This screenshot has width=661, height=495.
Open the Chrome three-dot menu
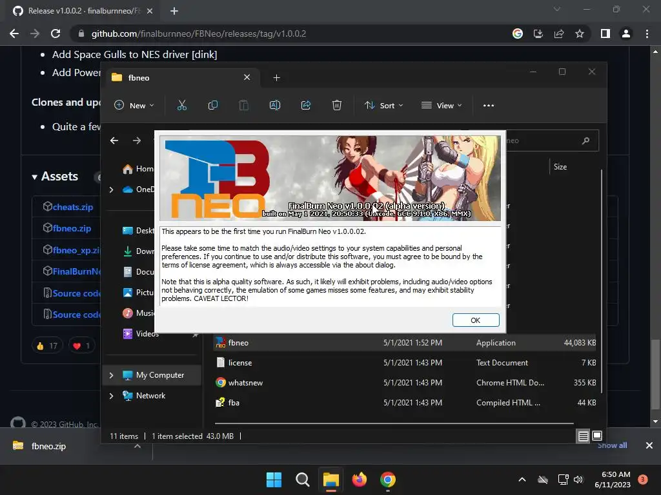[647, 34]
